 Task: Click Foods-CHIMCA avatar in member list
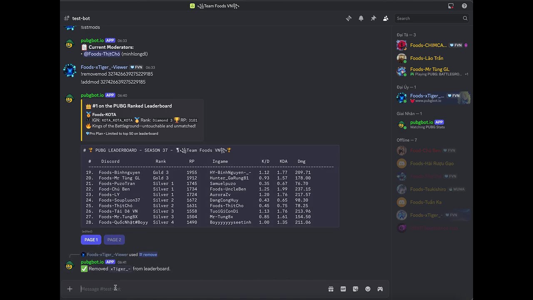click(401, 45)
